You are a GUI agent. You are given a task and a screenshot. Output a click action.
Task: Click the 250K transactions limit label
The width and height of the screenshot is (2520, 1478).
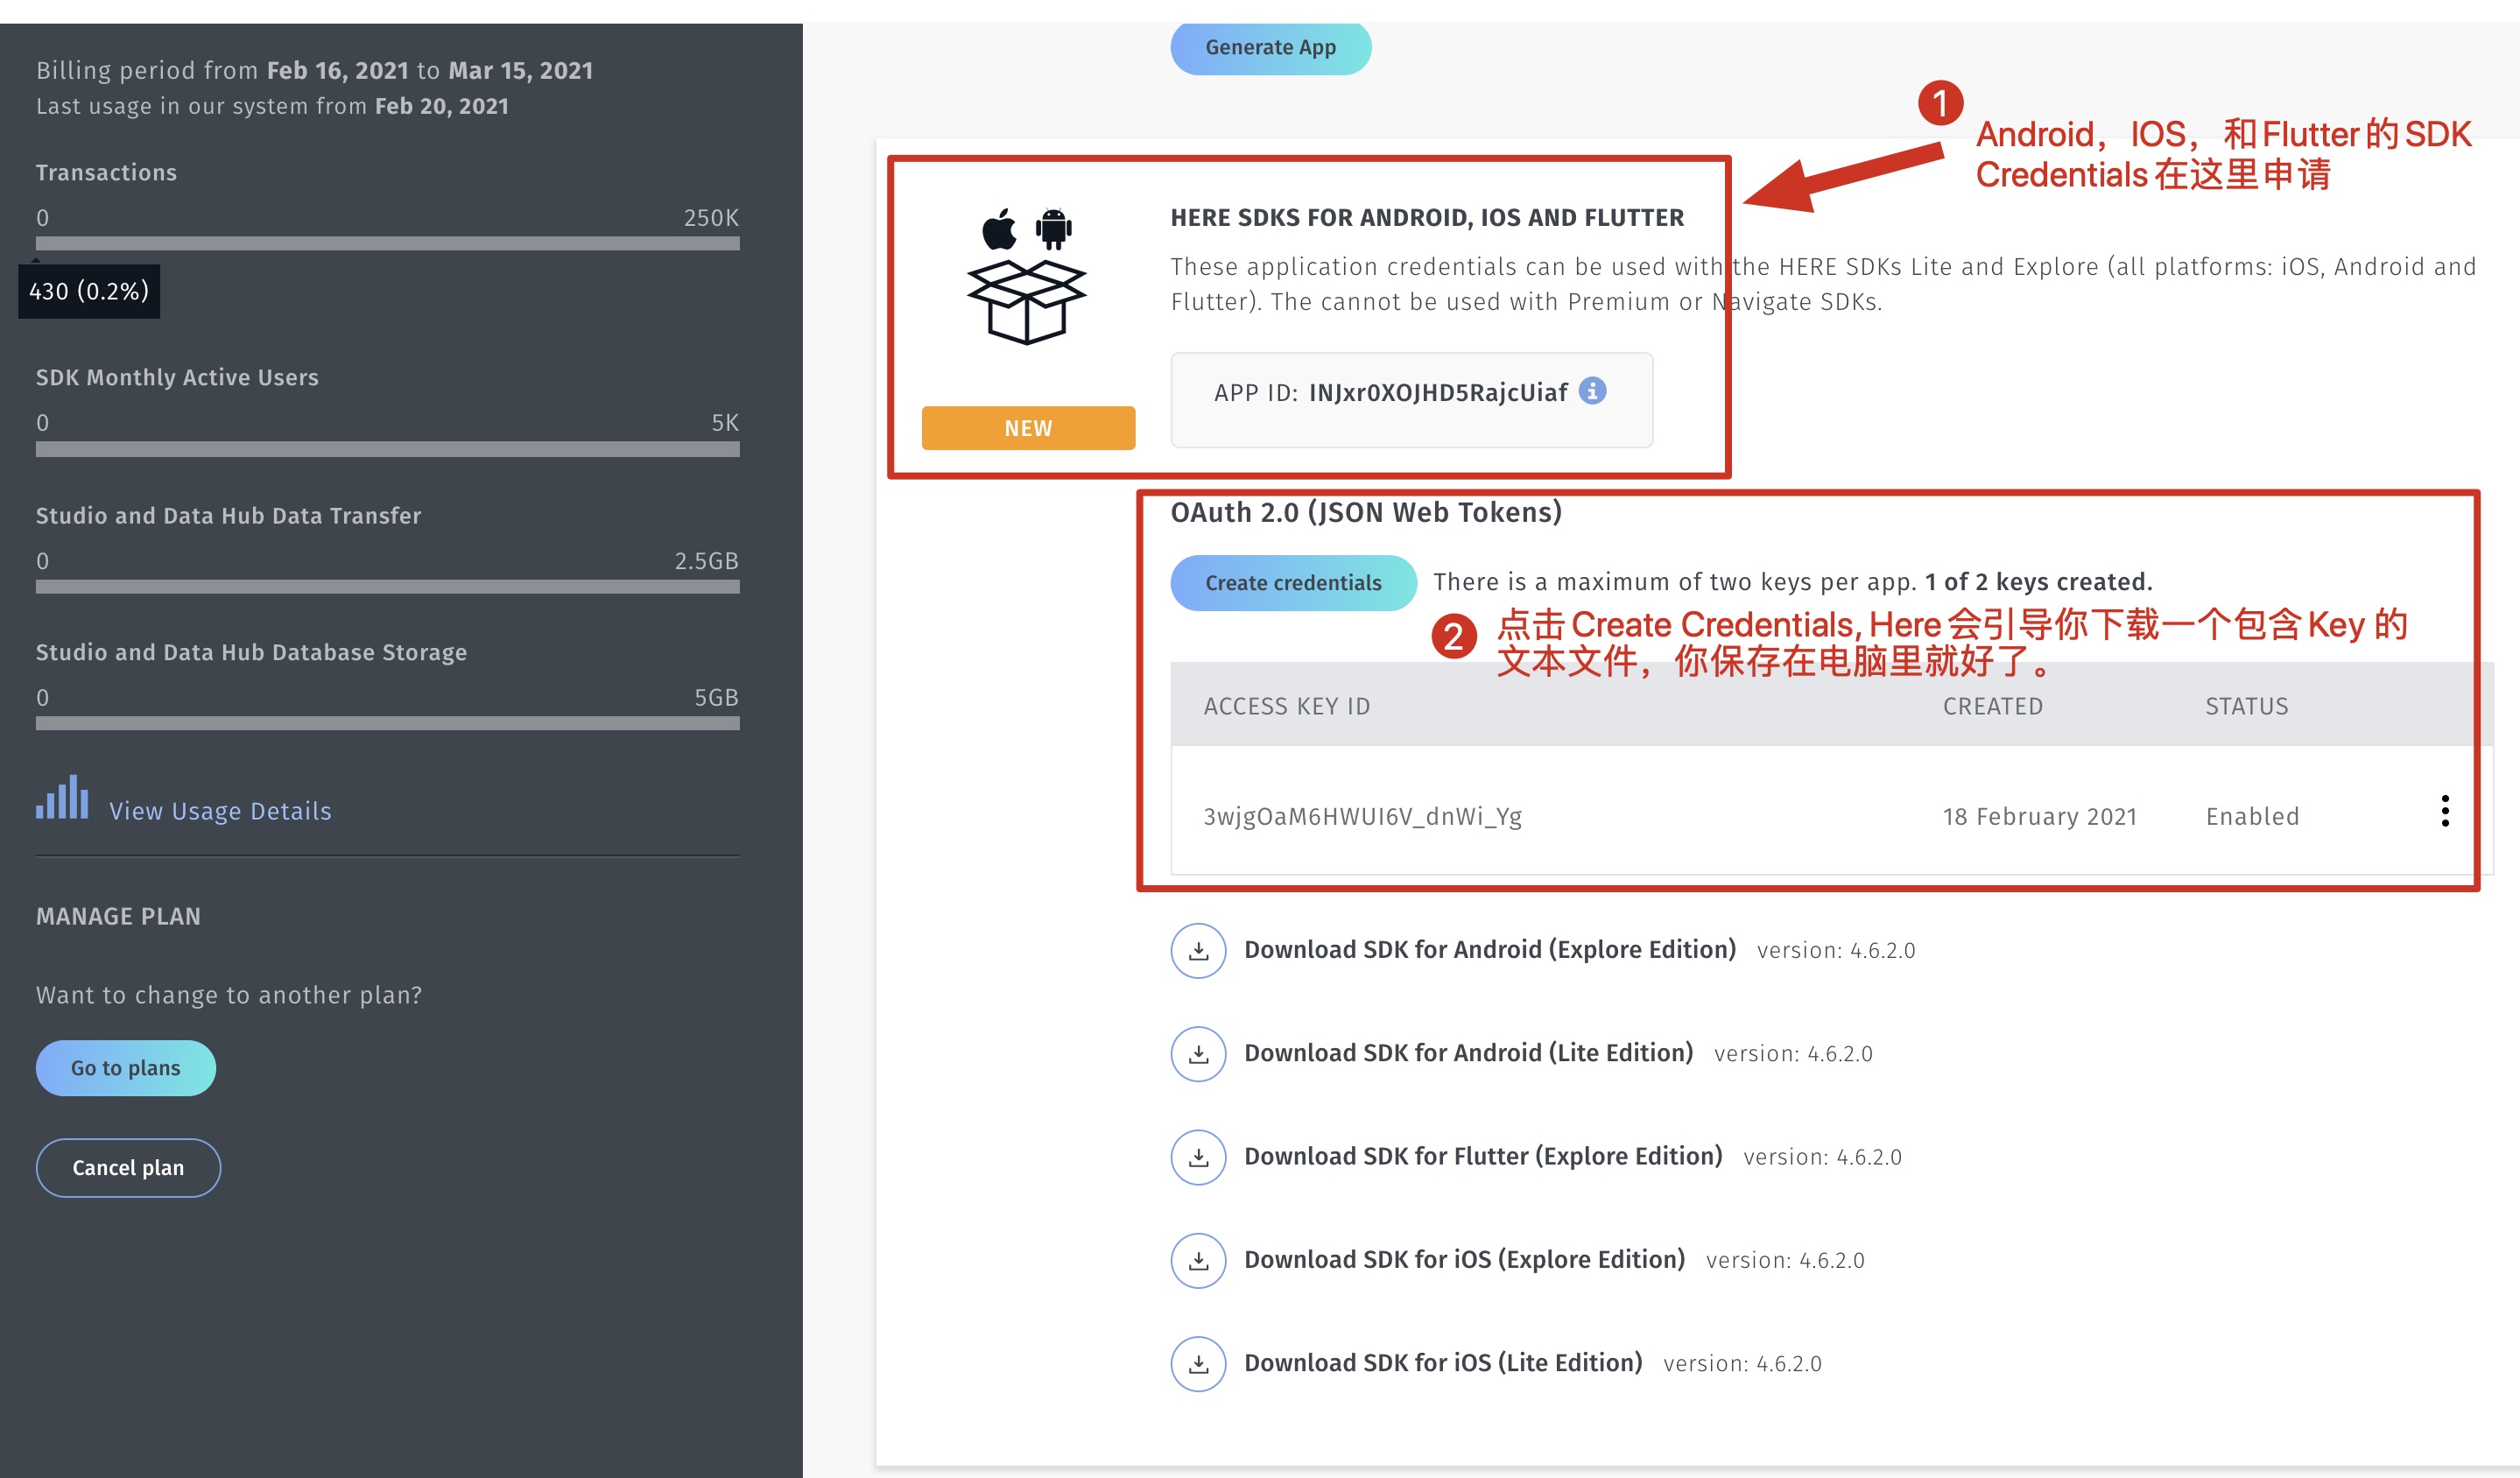click(x=711, y=217)
